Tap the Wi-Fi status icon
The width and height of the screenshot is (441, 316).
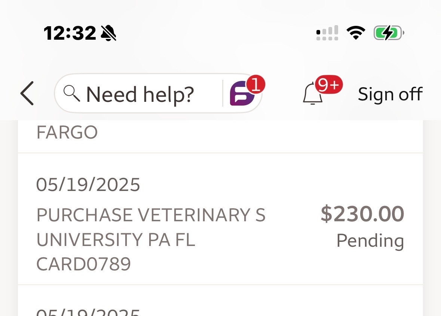(356, 33)
